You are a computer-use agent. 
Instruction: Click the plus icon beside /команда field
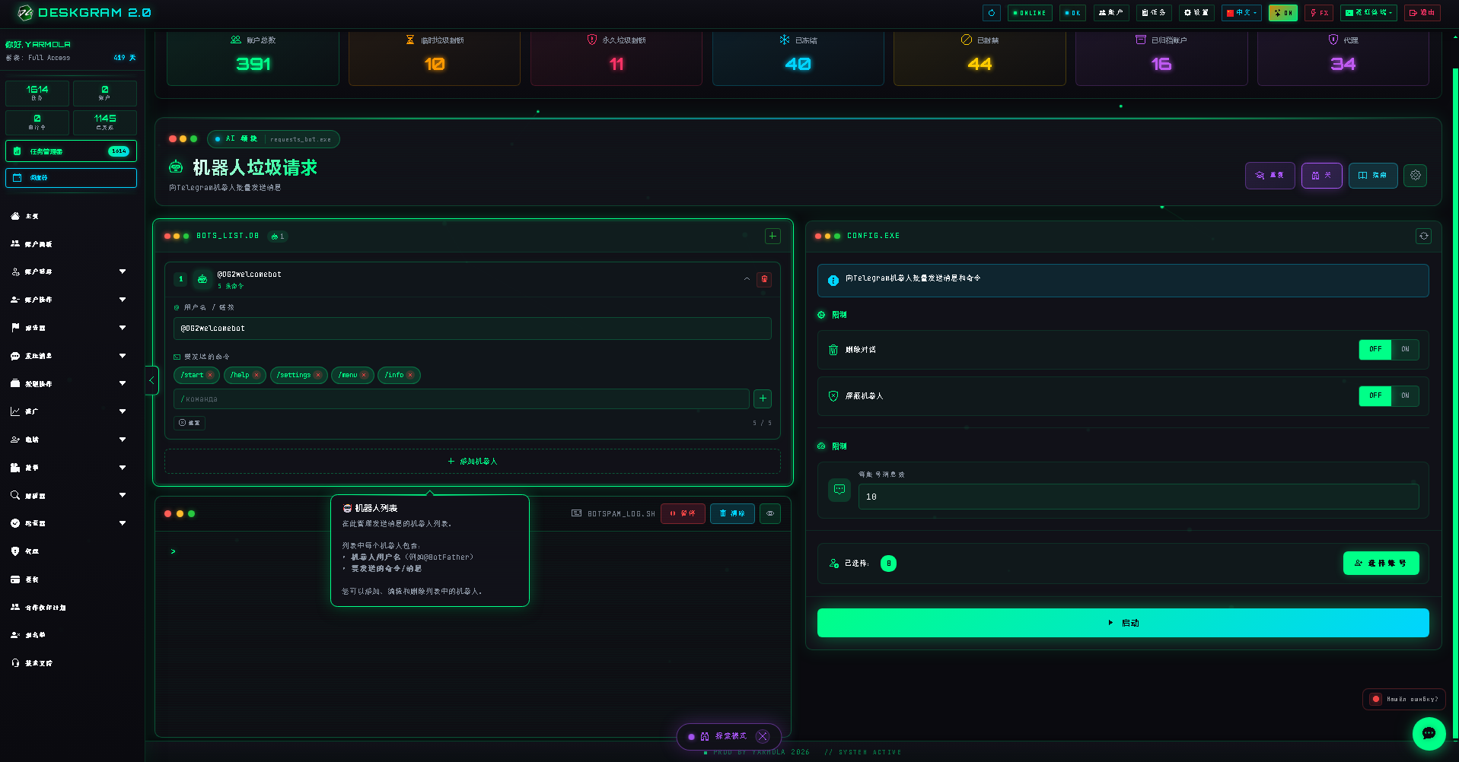coord(763,398)
